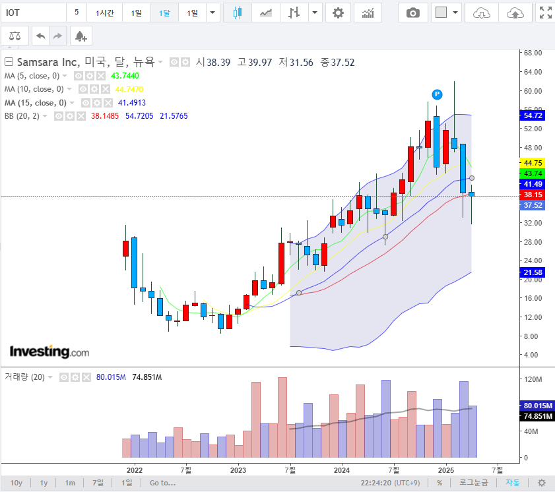
Task: Set the range to 1m
Action: point(70,483)
